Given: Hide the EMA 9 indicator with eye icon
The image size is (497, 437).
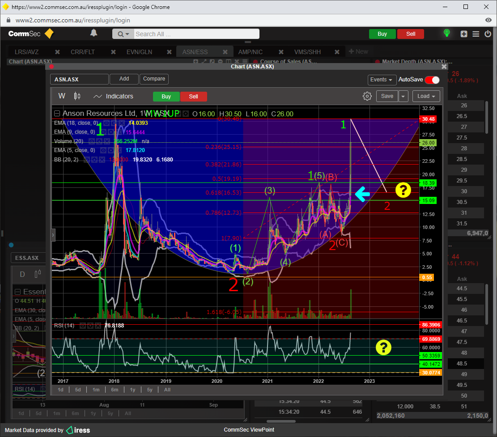Looking at the screenshot, I should click(x=104, y=132).
